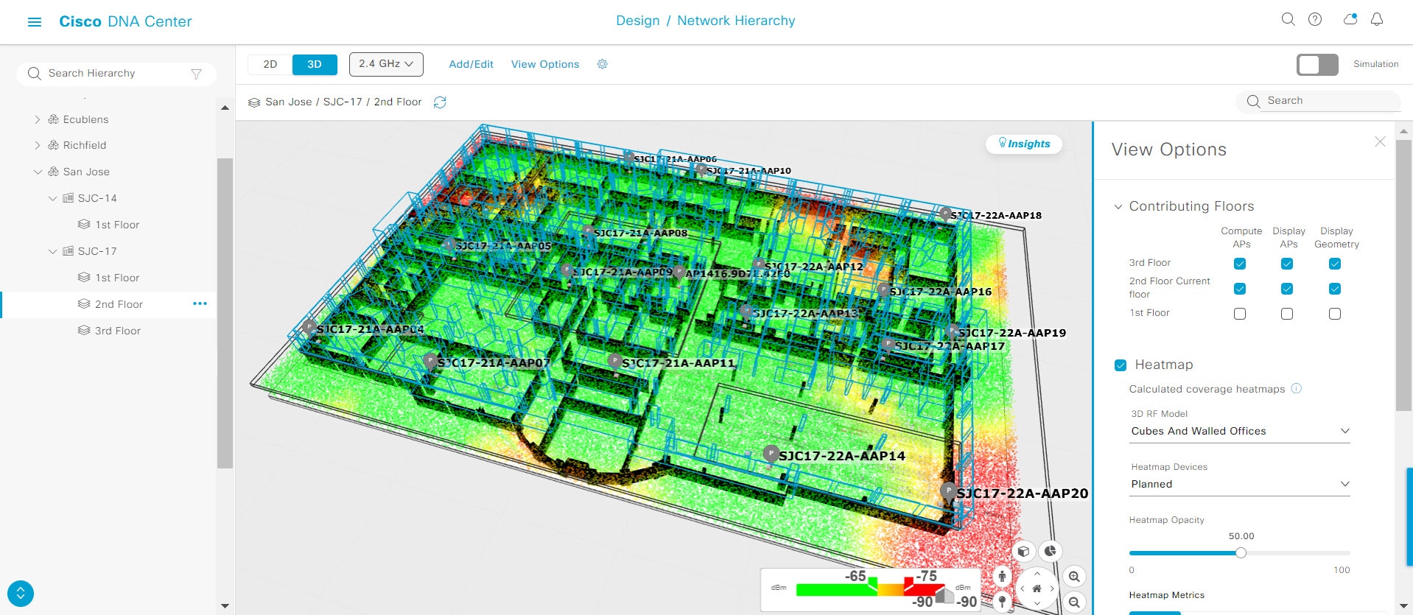Click View Options in toolbar
Image resolution: width=1413 pixels, height=615 pixels.
click(x=545, y=64)
